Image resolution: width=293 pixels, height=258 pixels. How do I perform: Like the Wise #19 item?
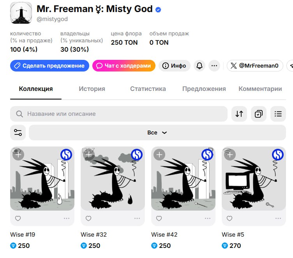(18, 218)
